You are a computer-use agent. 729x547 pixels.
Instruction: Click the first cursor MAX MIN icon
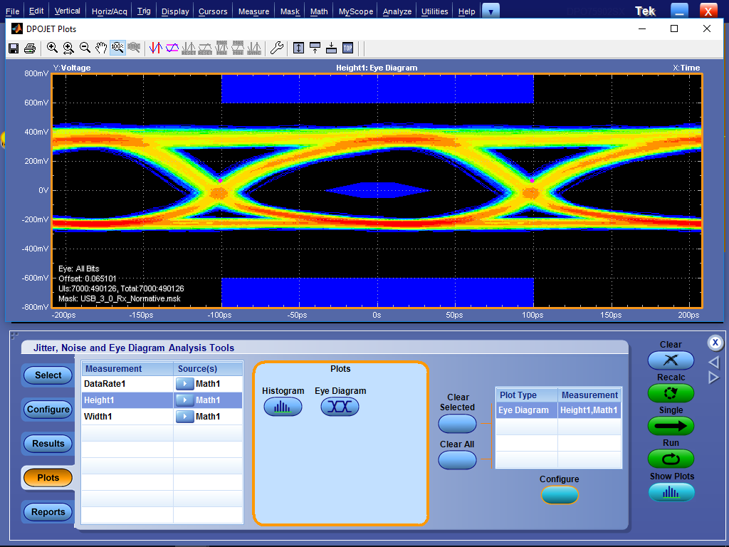click(221, 48)
